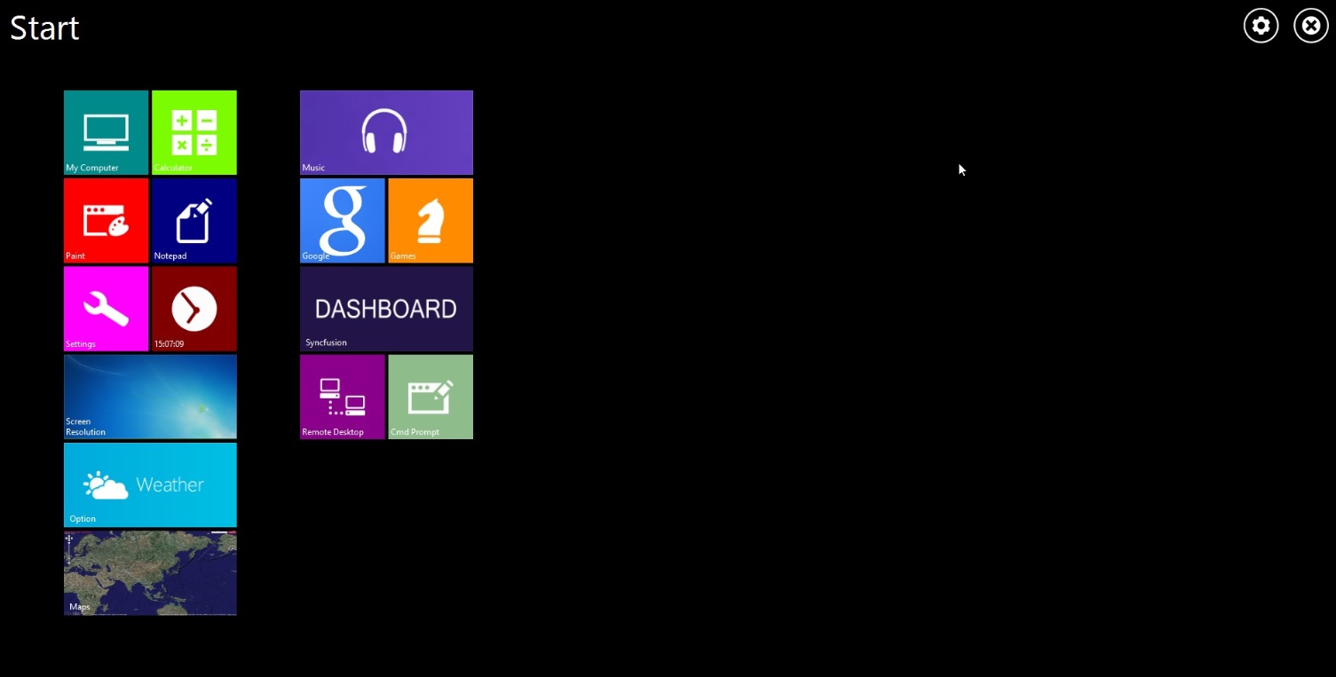Open the My Computer tile

click(x=106, y=132)
